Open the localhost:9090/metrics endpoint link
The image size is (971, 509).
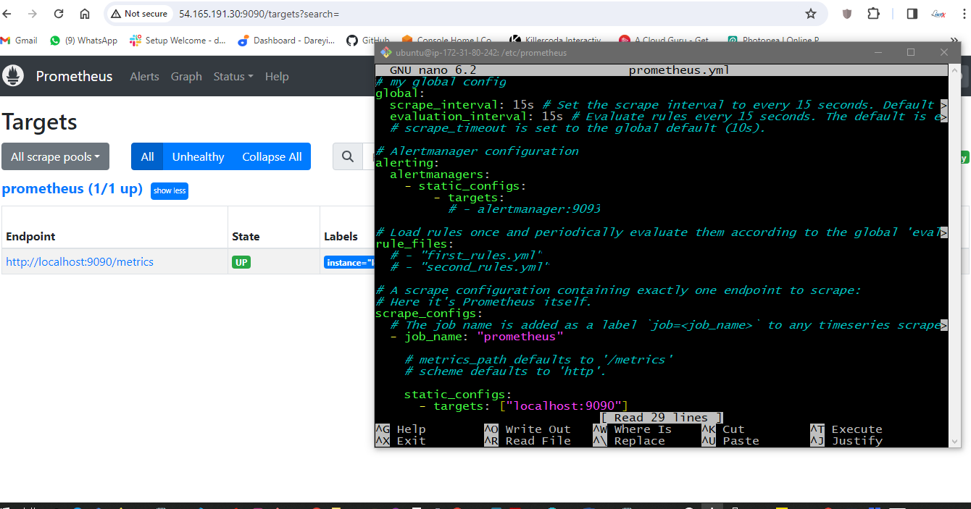[80, 261]
